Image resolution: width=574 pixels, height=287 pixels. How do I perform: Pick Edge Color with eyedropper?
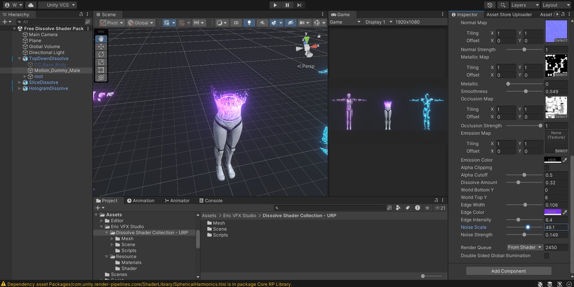(x=565, y=212)
